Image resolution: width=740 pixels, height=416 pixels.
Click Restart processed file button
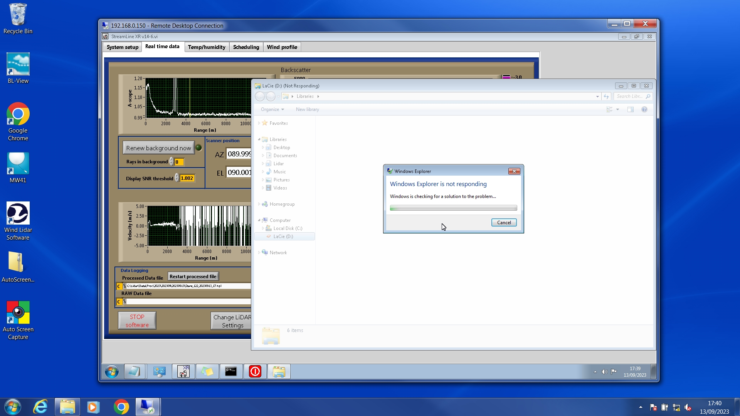point(193,277)
